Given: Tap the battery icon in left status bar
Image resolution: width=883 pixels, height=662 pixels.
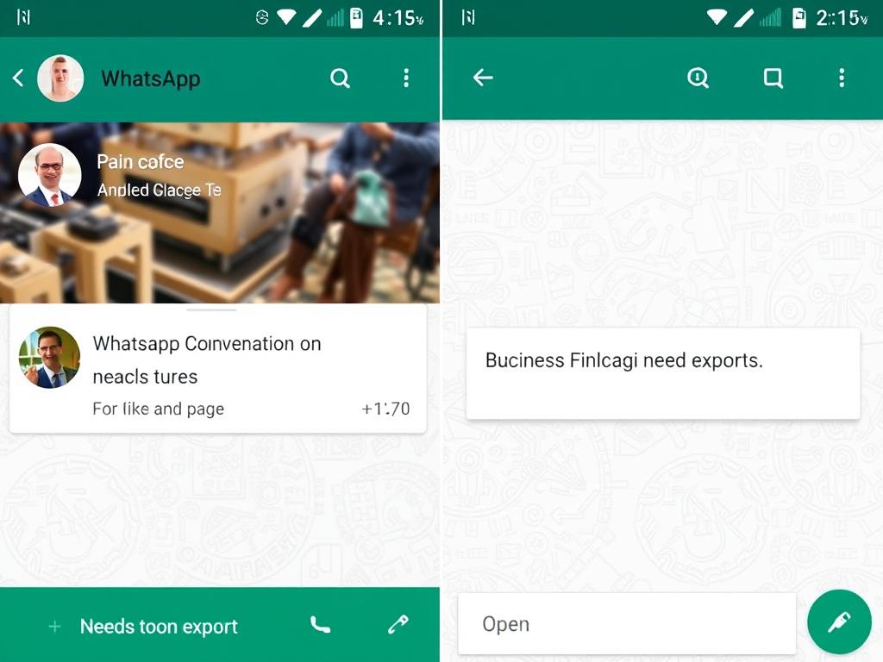Looking at the screenshot, I should click(x=356, y=17).
